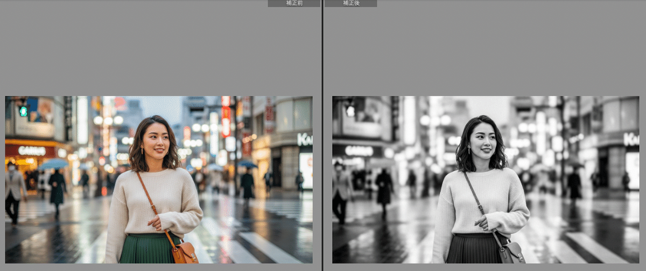Click the brown shoulder bag in the before image
This screenshot has width=646, height=271.
pyautogui.click(x=185, y=252)
